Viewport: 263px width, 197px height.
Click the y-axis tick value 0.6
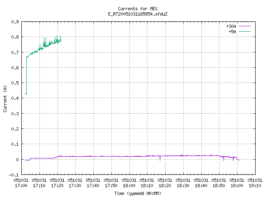pos(15,68)
